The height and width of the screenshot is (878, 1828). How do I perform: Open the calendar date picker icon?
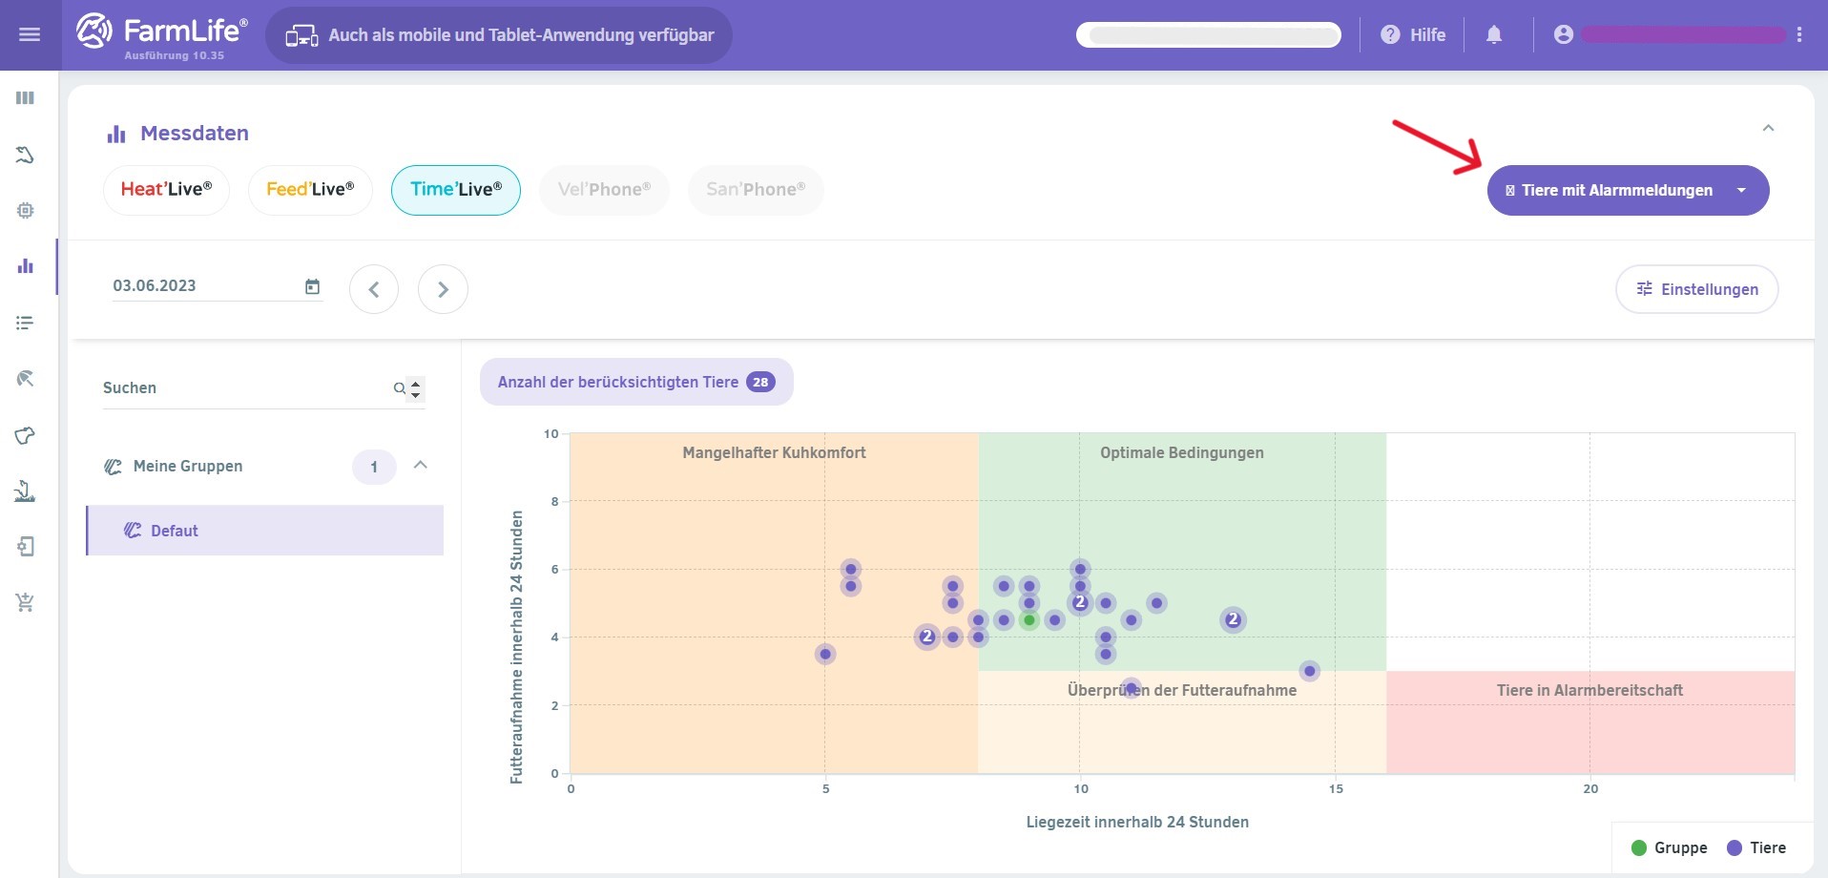(x=312, y=286)
